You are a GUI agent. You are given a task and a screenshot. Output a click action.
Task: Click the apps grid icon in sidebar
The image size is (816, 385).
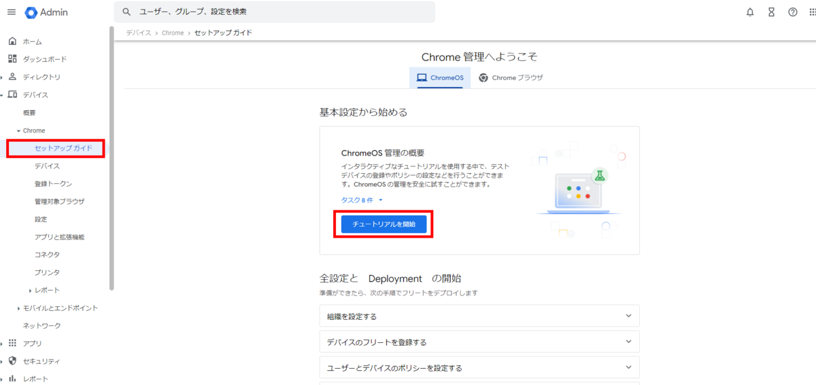12,343
